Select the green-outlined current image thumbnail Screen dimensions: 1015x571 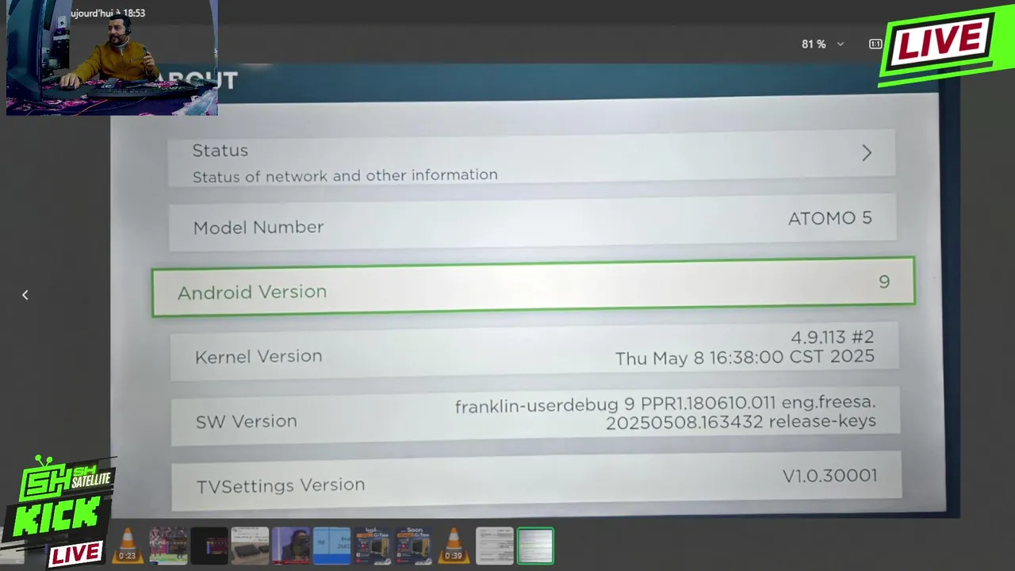(x=535, y=546)
